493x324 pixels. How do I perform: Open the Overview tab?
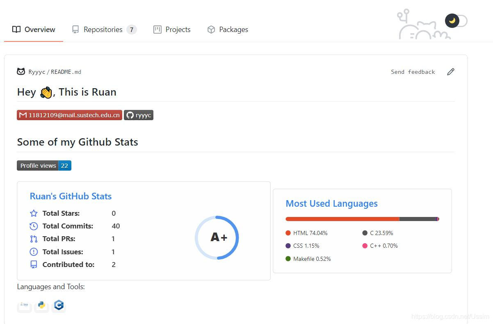(x=34, y=30)
